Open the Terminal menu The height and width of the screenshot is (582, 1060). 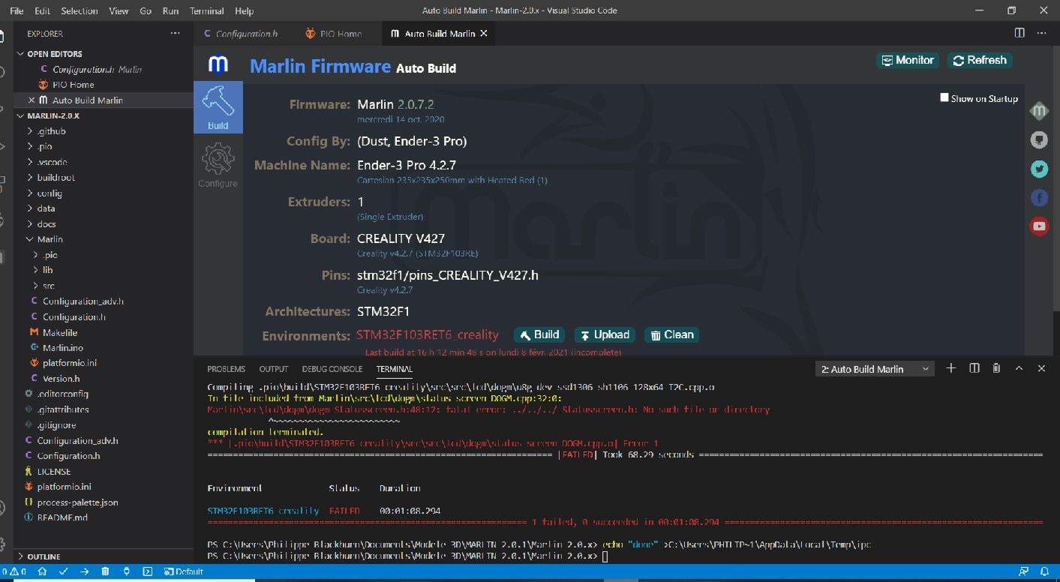[x=206, y=10]
